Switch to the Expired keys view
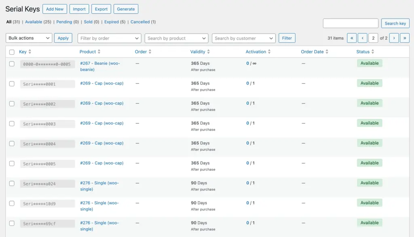Screen dimensions: 414x237 click(x=111, y=22)
